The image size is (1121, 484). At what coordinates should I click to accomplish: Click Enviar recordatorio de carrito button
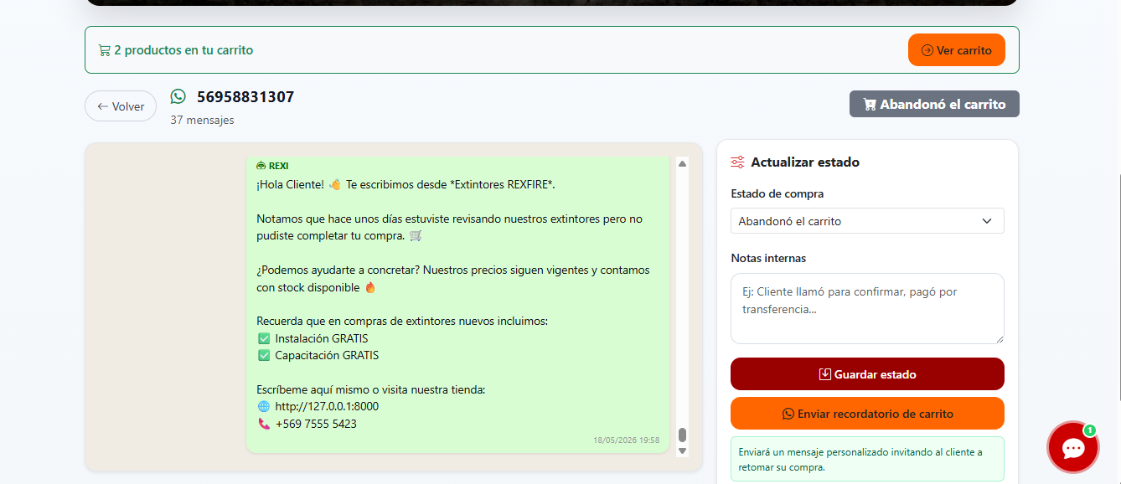867,414
